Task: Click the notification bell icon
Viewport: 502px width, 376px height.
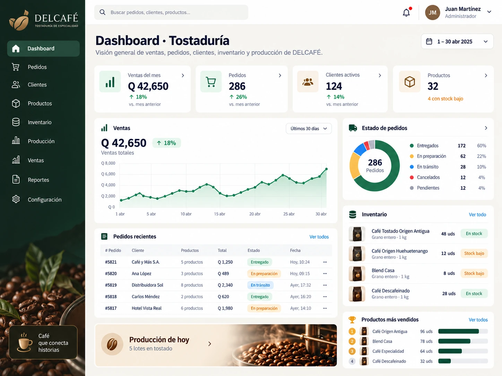Action: [x=406, y=12]
